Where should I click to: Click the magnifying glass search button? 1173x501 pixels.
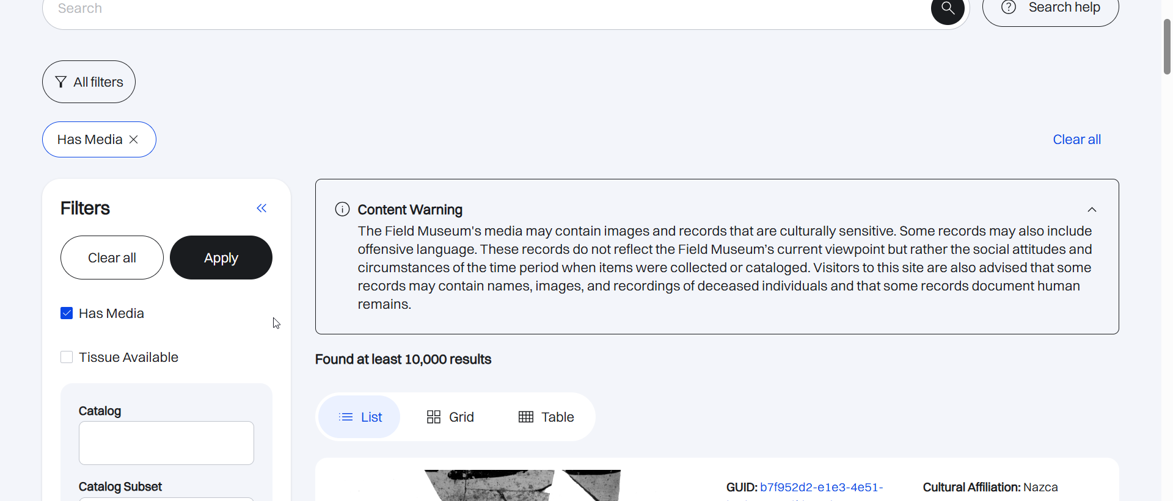click(x=947, y=9)
